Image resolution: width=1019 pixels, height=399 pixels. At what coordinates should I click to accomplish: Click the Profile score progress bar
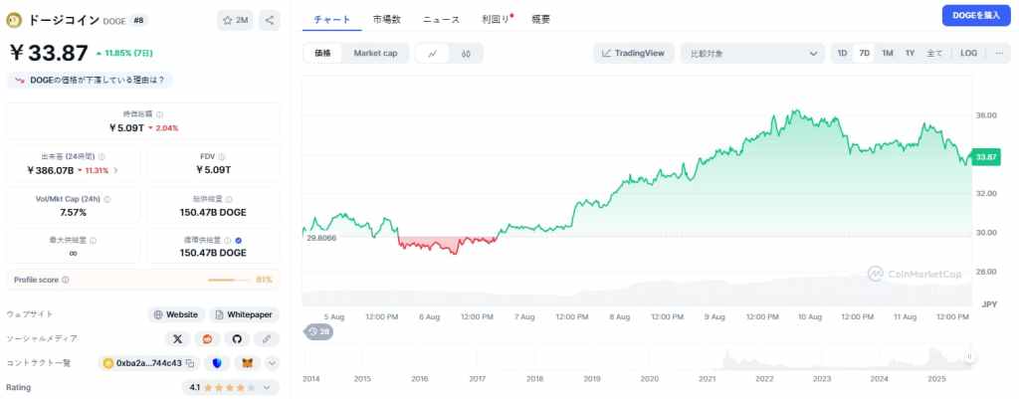(x=228, y=280)
